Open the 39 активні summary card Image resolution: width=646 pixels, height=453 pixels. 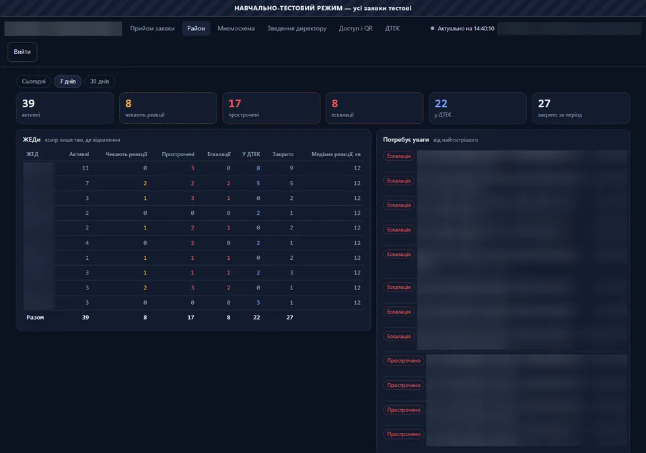click(65, 108)
